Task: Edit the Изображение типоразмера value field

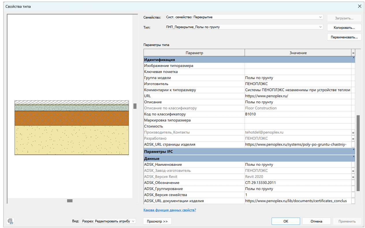Action: (x=298, y=66)
